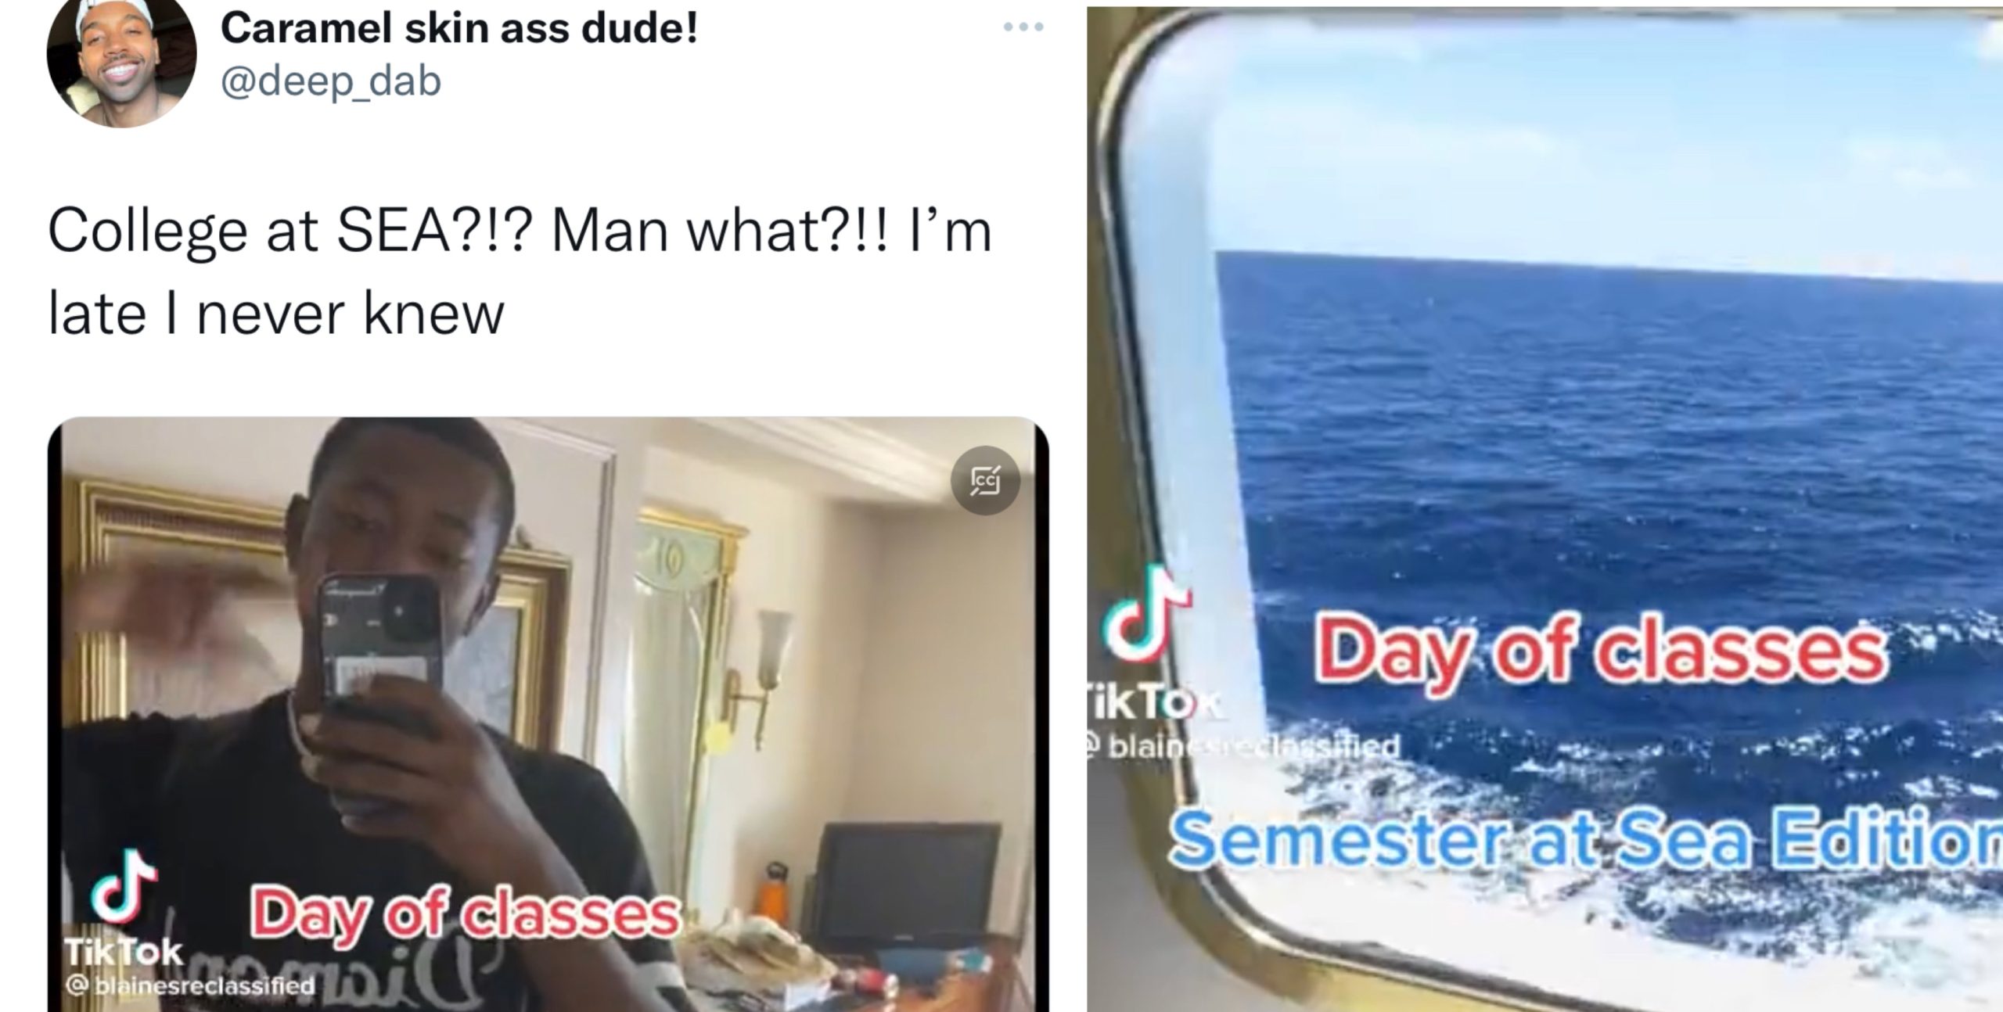
Task: Click the blue 'Semester at Sea Edition' caption
Action: (1587, 838)
